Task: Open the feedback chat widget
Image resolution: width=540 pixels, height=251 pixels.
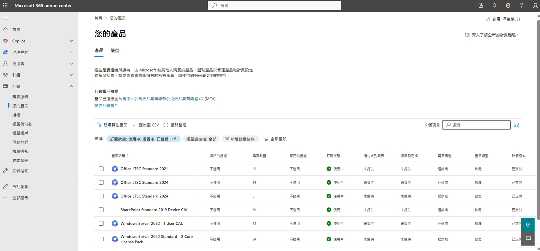Action: coord(528,238)
